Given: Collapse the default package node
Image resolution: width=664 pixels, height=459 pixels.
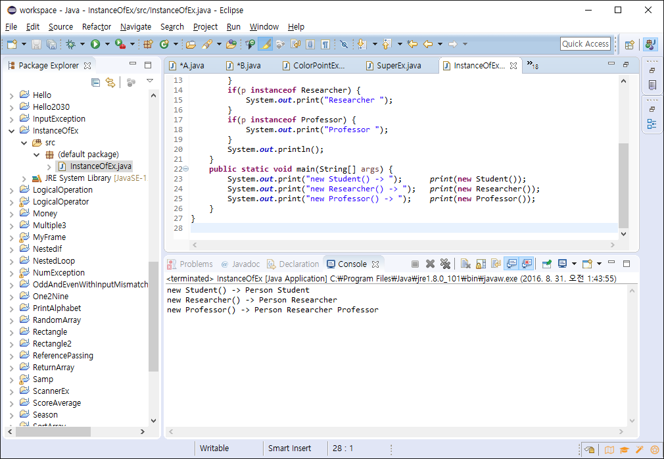Looking at the screenshot, I should click(37, 155).
